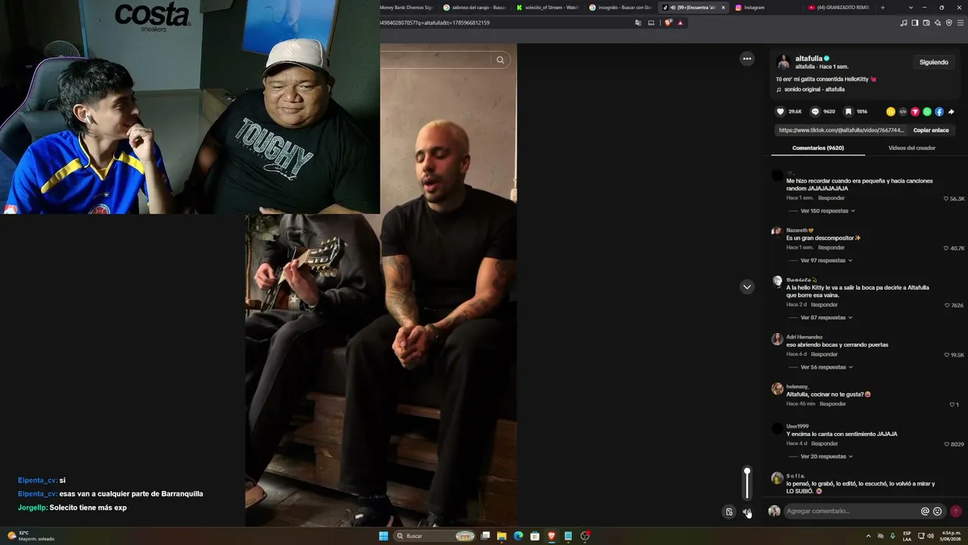Open the Brave VPN shield icon
The image size is (968, 545).
(x=949, y=23)
